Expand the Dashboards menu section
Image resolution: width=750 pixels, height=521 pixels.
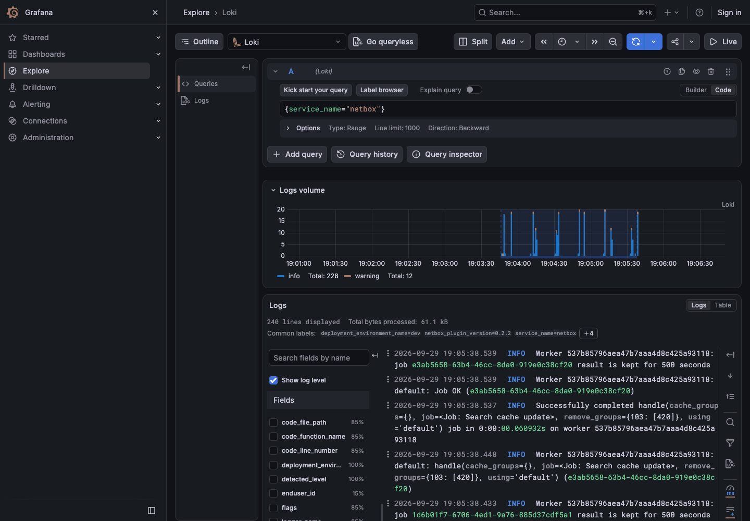pyautogui.click(x=158, y=54)
